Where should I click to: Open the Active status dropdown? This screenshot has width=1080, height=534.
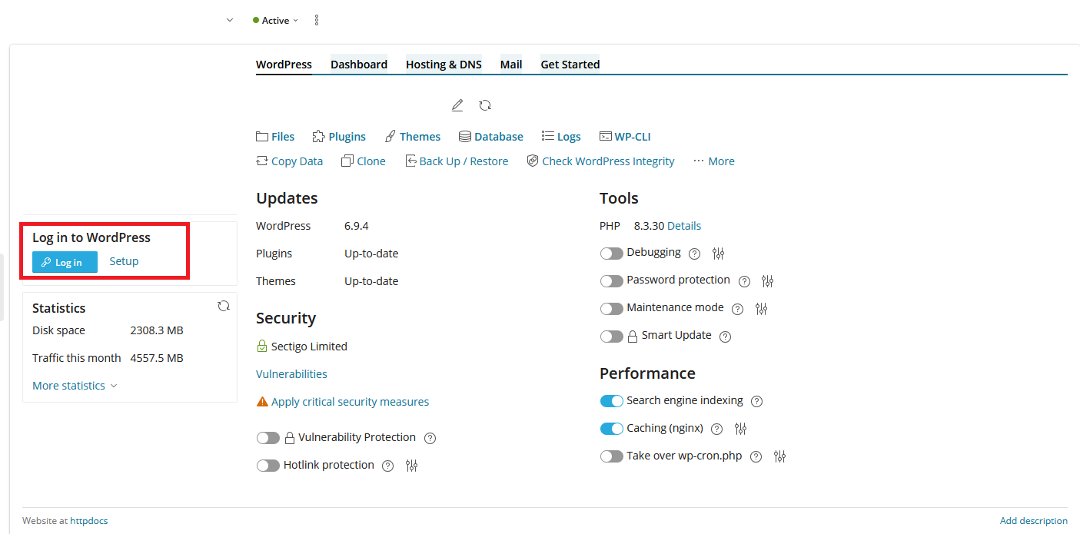click(x=275, y=21)
